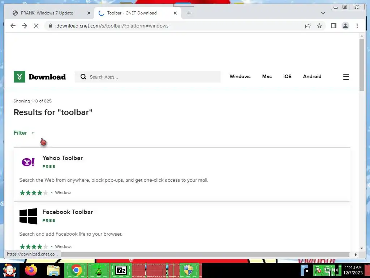Open the Mac platform menu

tap(267, 76)
